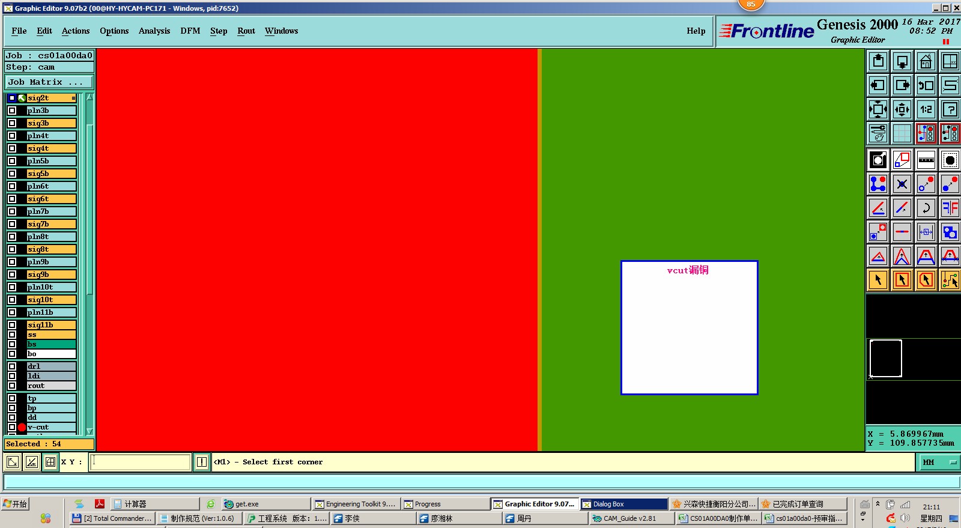Image resolution: width=961 pixels, height=528 pixels.
Task: Click the home view icon
Action: 926,61
